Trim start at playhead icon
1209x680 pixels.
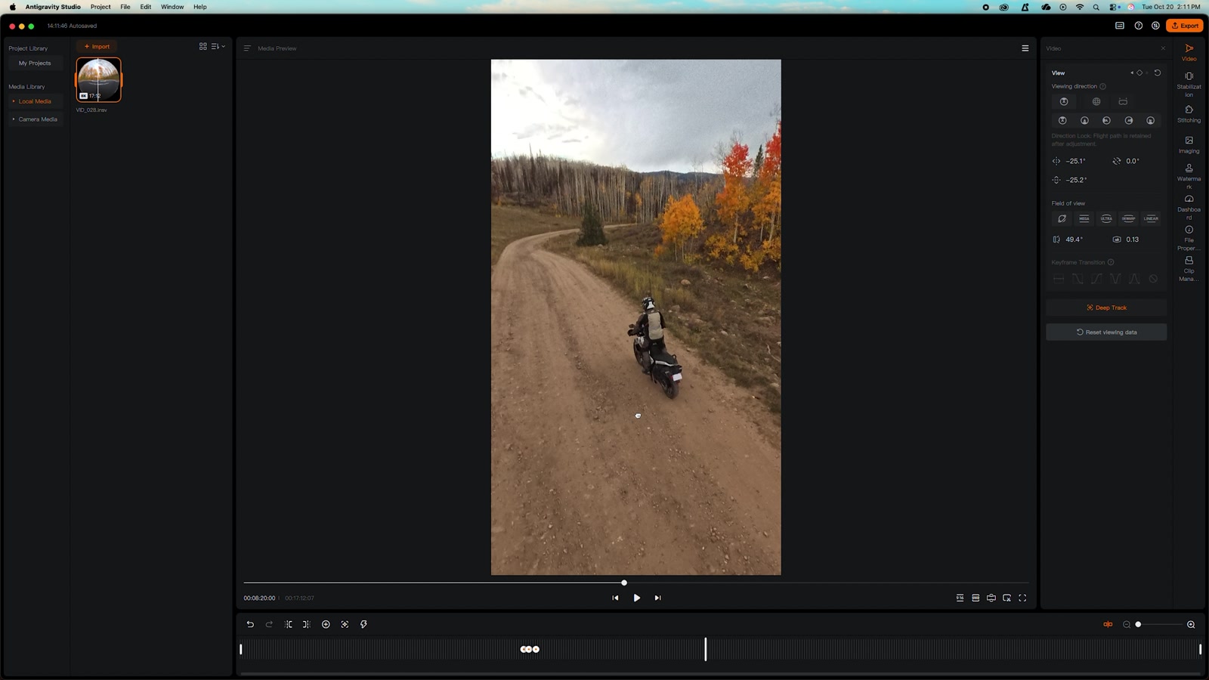pos(288,624)
